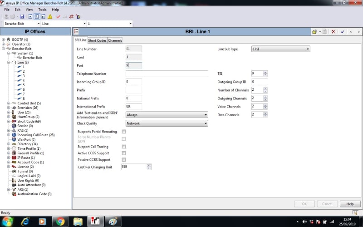The height and width of the screenshot is (227, 363).
Task: Open Windows Media Player in taskbar
Action: click(42, 222)
